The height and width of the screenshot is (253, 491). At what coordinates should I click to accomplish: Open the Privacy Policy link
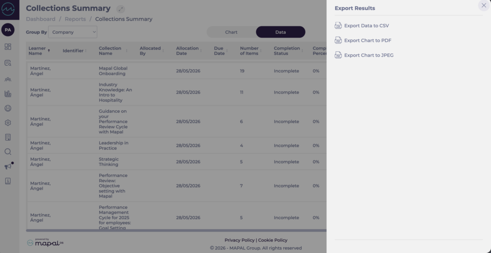(239, 240)
